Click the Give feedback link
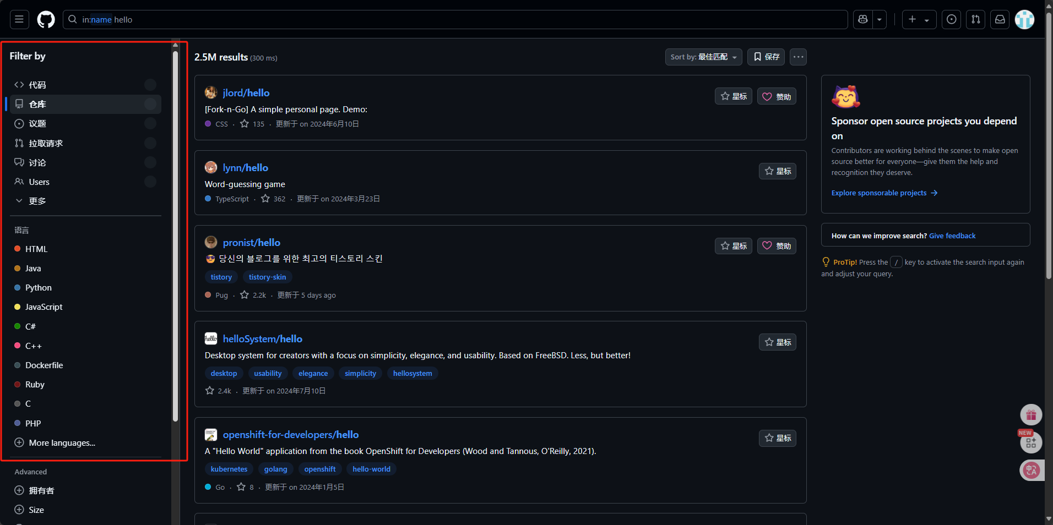 pos(952,236)
